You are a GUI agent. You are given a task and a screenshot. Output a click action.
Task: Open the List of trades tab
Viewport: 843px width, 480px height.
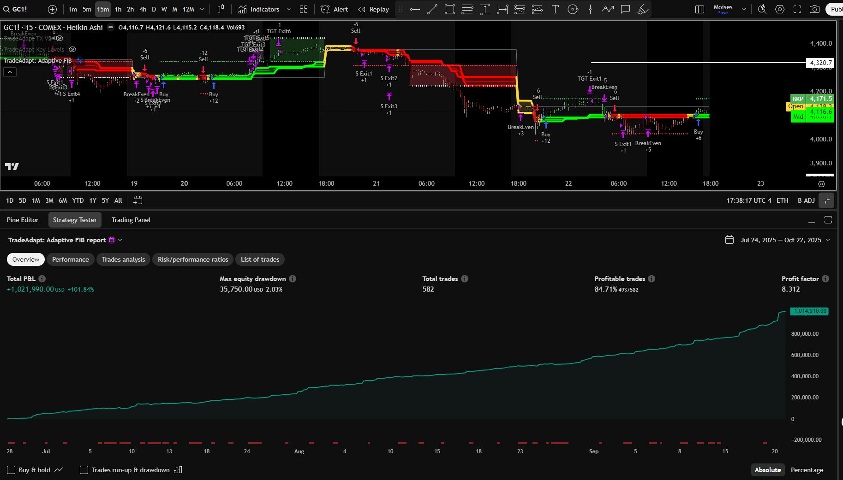click(x=260, y=259)
